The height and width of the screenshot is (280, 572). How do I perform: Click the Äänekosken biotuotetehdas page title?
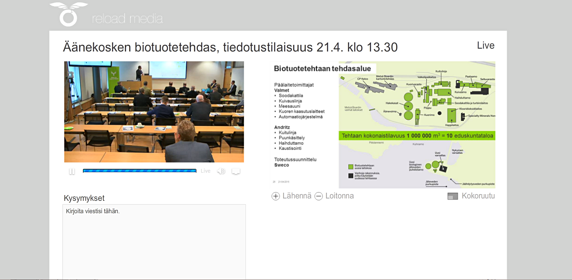(x=230, y=48)
